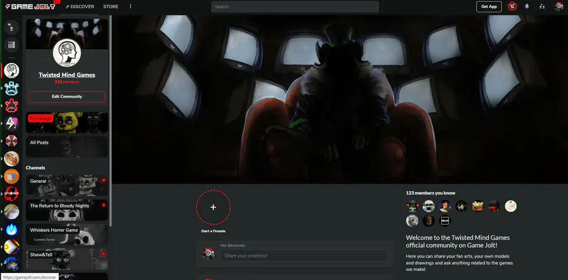Image resolution: width=568 pixels, height=280 pixels.
Task: Open the cyan bear-face community in left rail
Action: click(11, 88)
